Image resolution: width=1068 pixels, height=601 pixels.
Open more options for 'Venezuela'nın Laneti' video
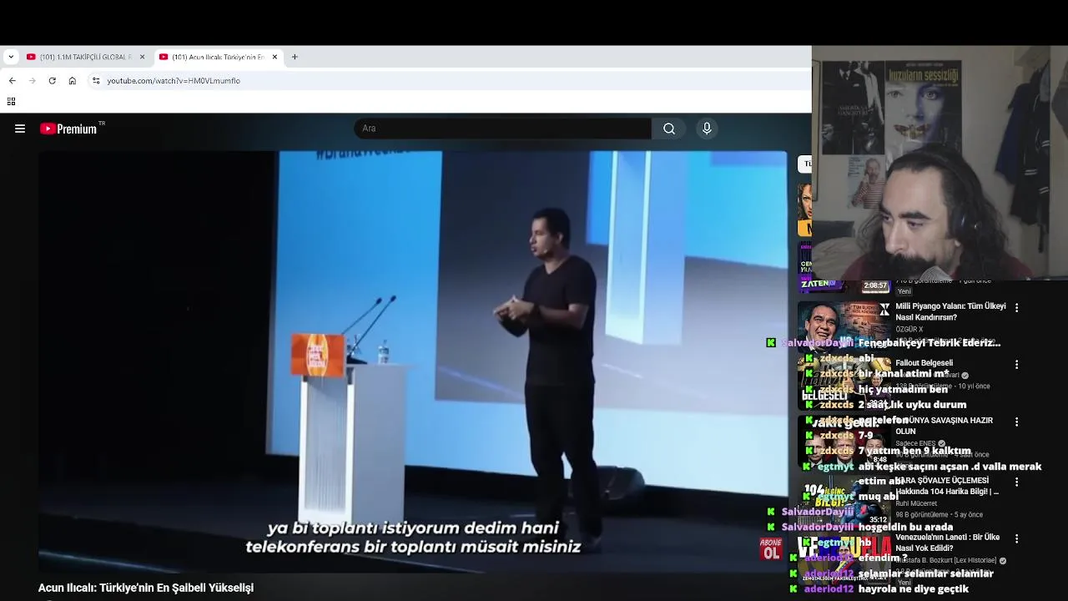1016,539
